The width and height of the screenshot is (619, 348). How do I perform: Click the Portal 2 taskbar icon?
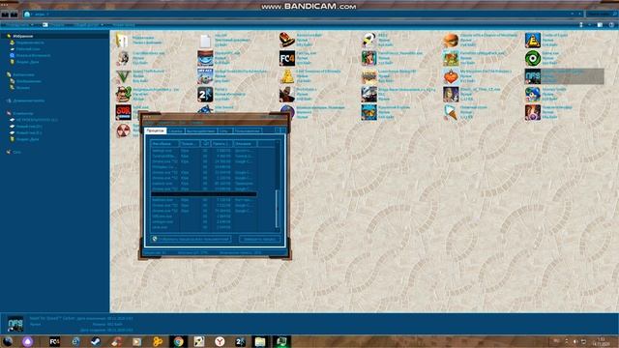pyautogui.click(x=240, y=341)
